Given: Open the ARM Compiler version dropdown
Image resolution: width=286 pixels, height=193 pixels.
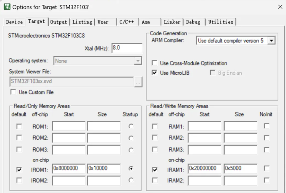Looking at the screenshot, I should pos(271,41).
